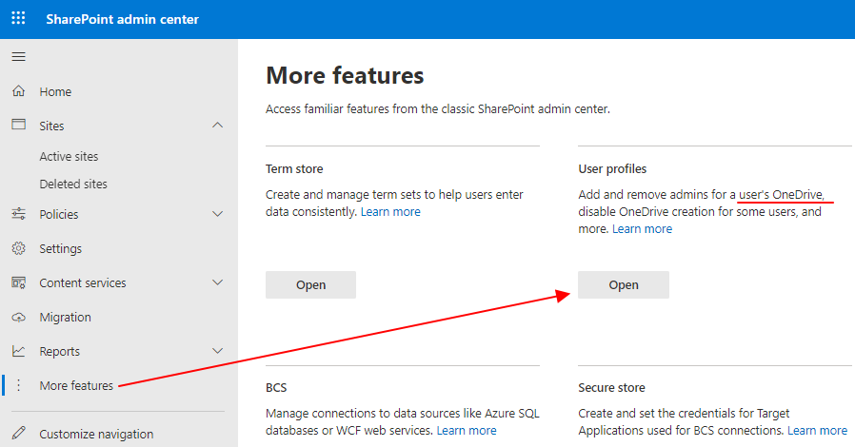Click the Migration cloud icon
The width and height of the screenshot is (855, 447).
point(18,317)
